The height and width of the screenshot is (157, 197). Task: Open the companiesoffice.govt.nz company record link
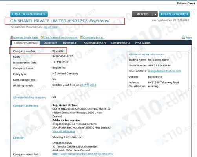[83, 154]
